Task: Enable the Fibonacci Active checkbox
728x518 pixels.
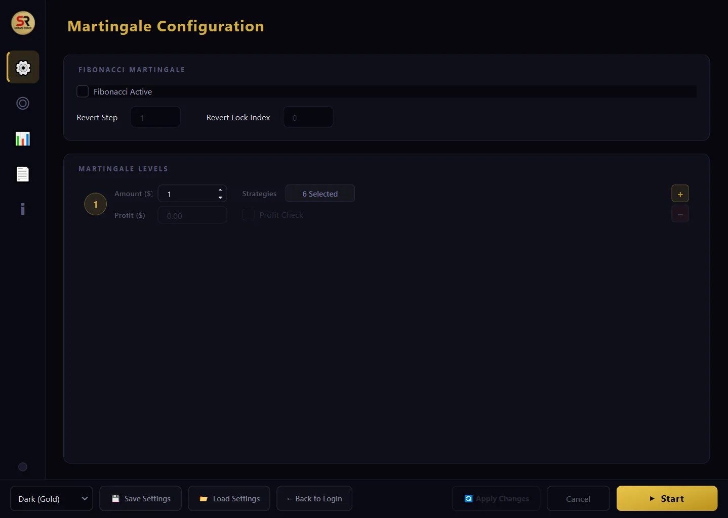Action: point(83,91)
